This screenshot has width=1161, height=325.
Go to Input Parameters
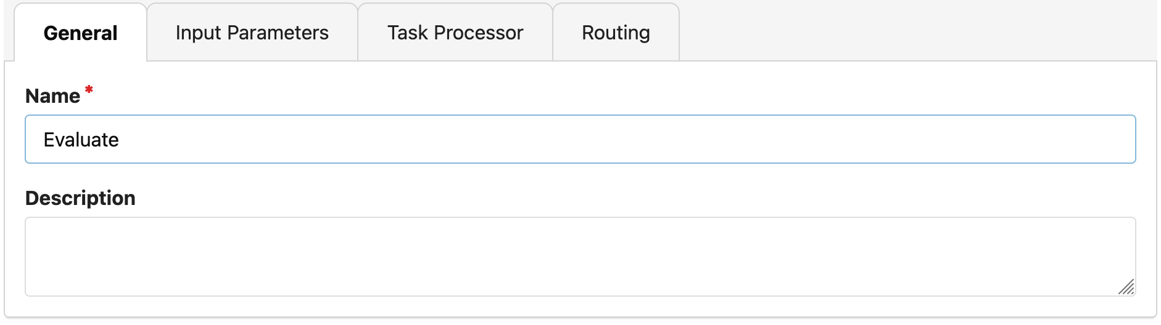252,33
